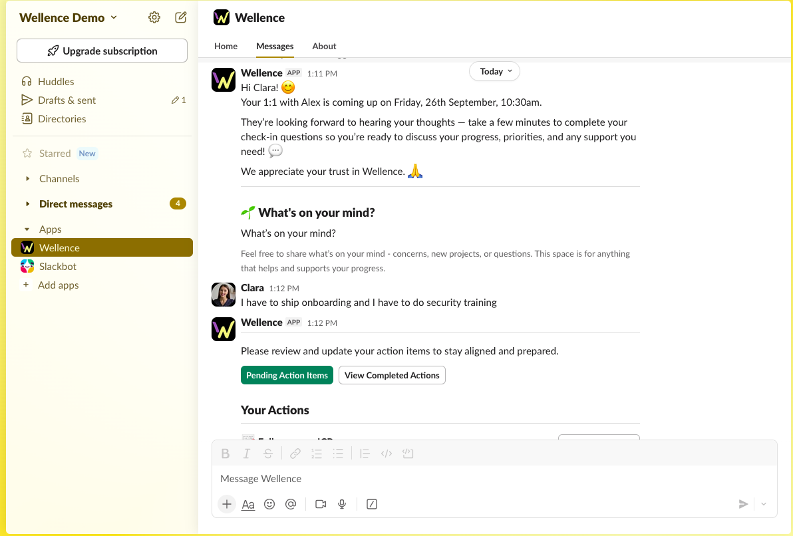Screen dimensions: 793x536
Task: Switch to the Messages tab
Action: (x=275, y=46)
